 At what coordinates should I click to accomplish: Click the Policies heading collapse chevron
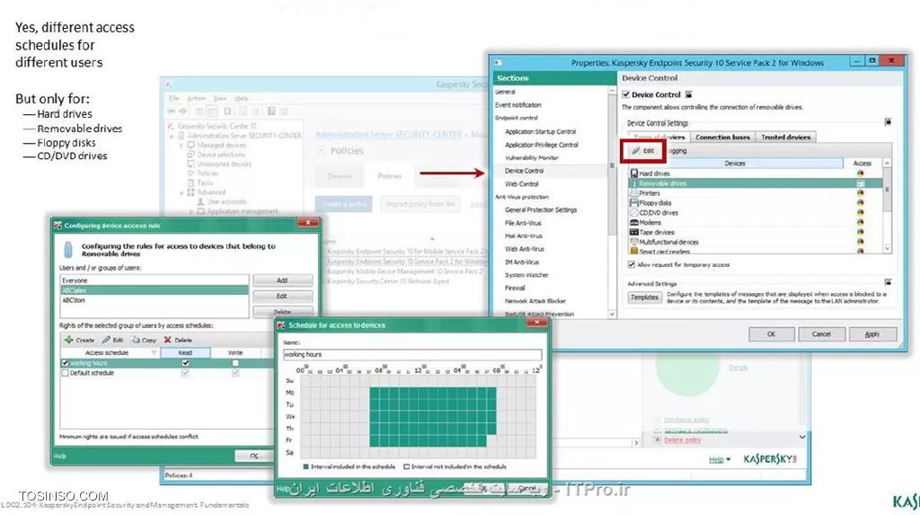coord(321,151)
